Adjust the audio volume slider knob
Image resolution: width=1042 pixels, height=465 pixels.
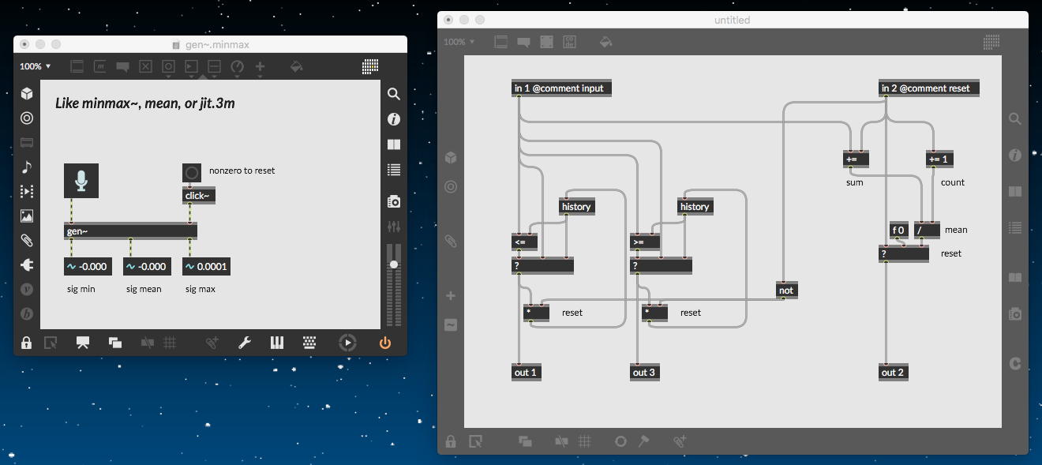[x=393, y=264]
